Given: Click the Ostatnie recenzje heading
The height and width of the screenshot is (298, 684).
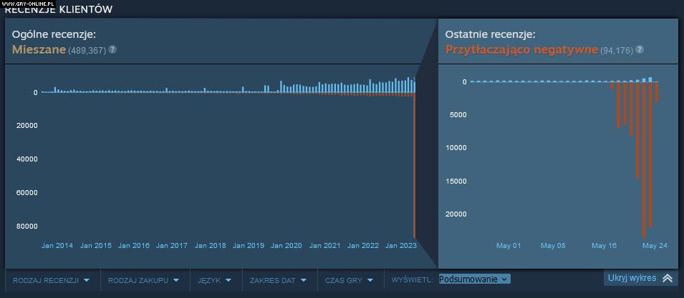Looking at the screenshot, I should pos(490,34).
